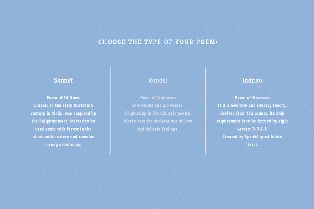
Task: Click the 'Iturat.' last line under Indriso
Action: coord(252,145)
